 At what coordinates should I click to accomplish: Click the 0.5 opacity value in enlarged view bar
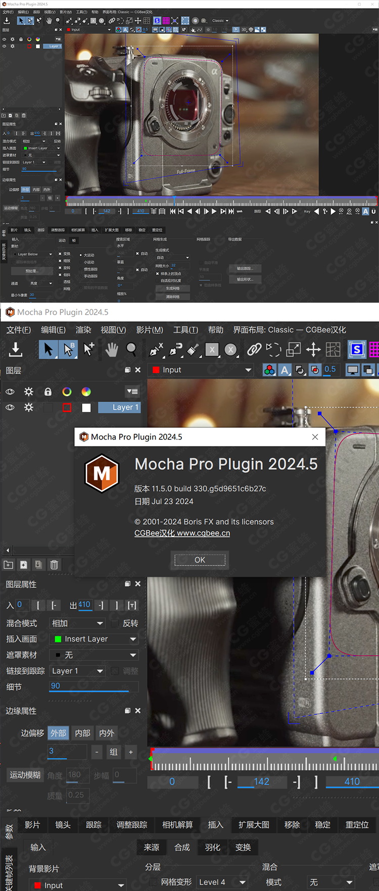(330, 369)
